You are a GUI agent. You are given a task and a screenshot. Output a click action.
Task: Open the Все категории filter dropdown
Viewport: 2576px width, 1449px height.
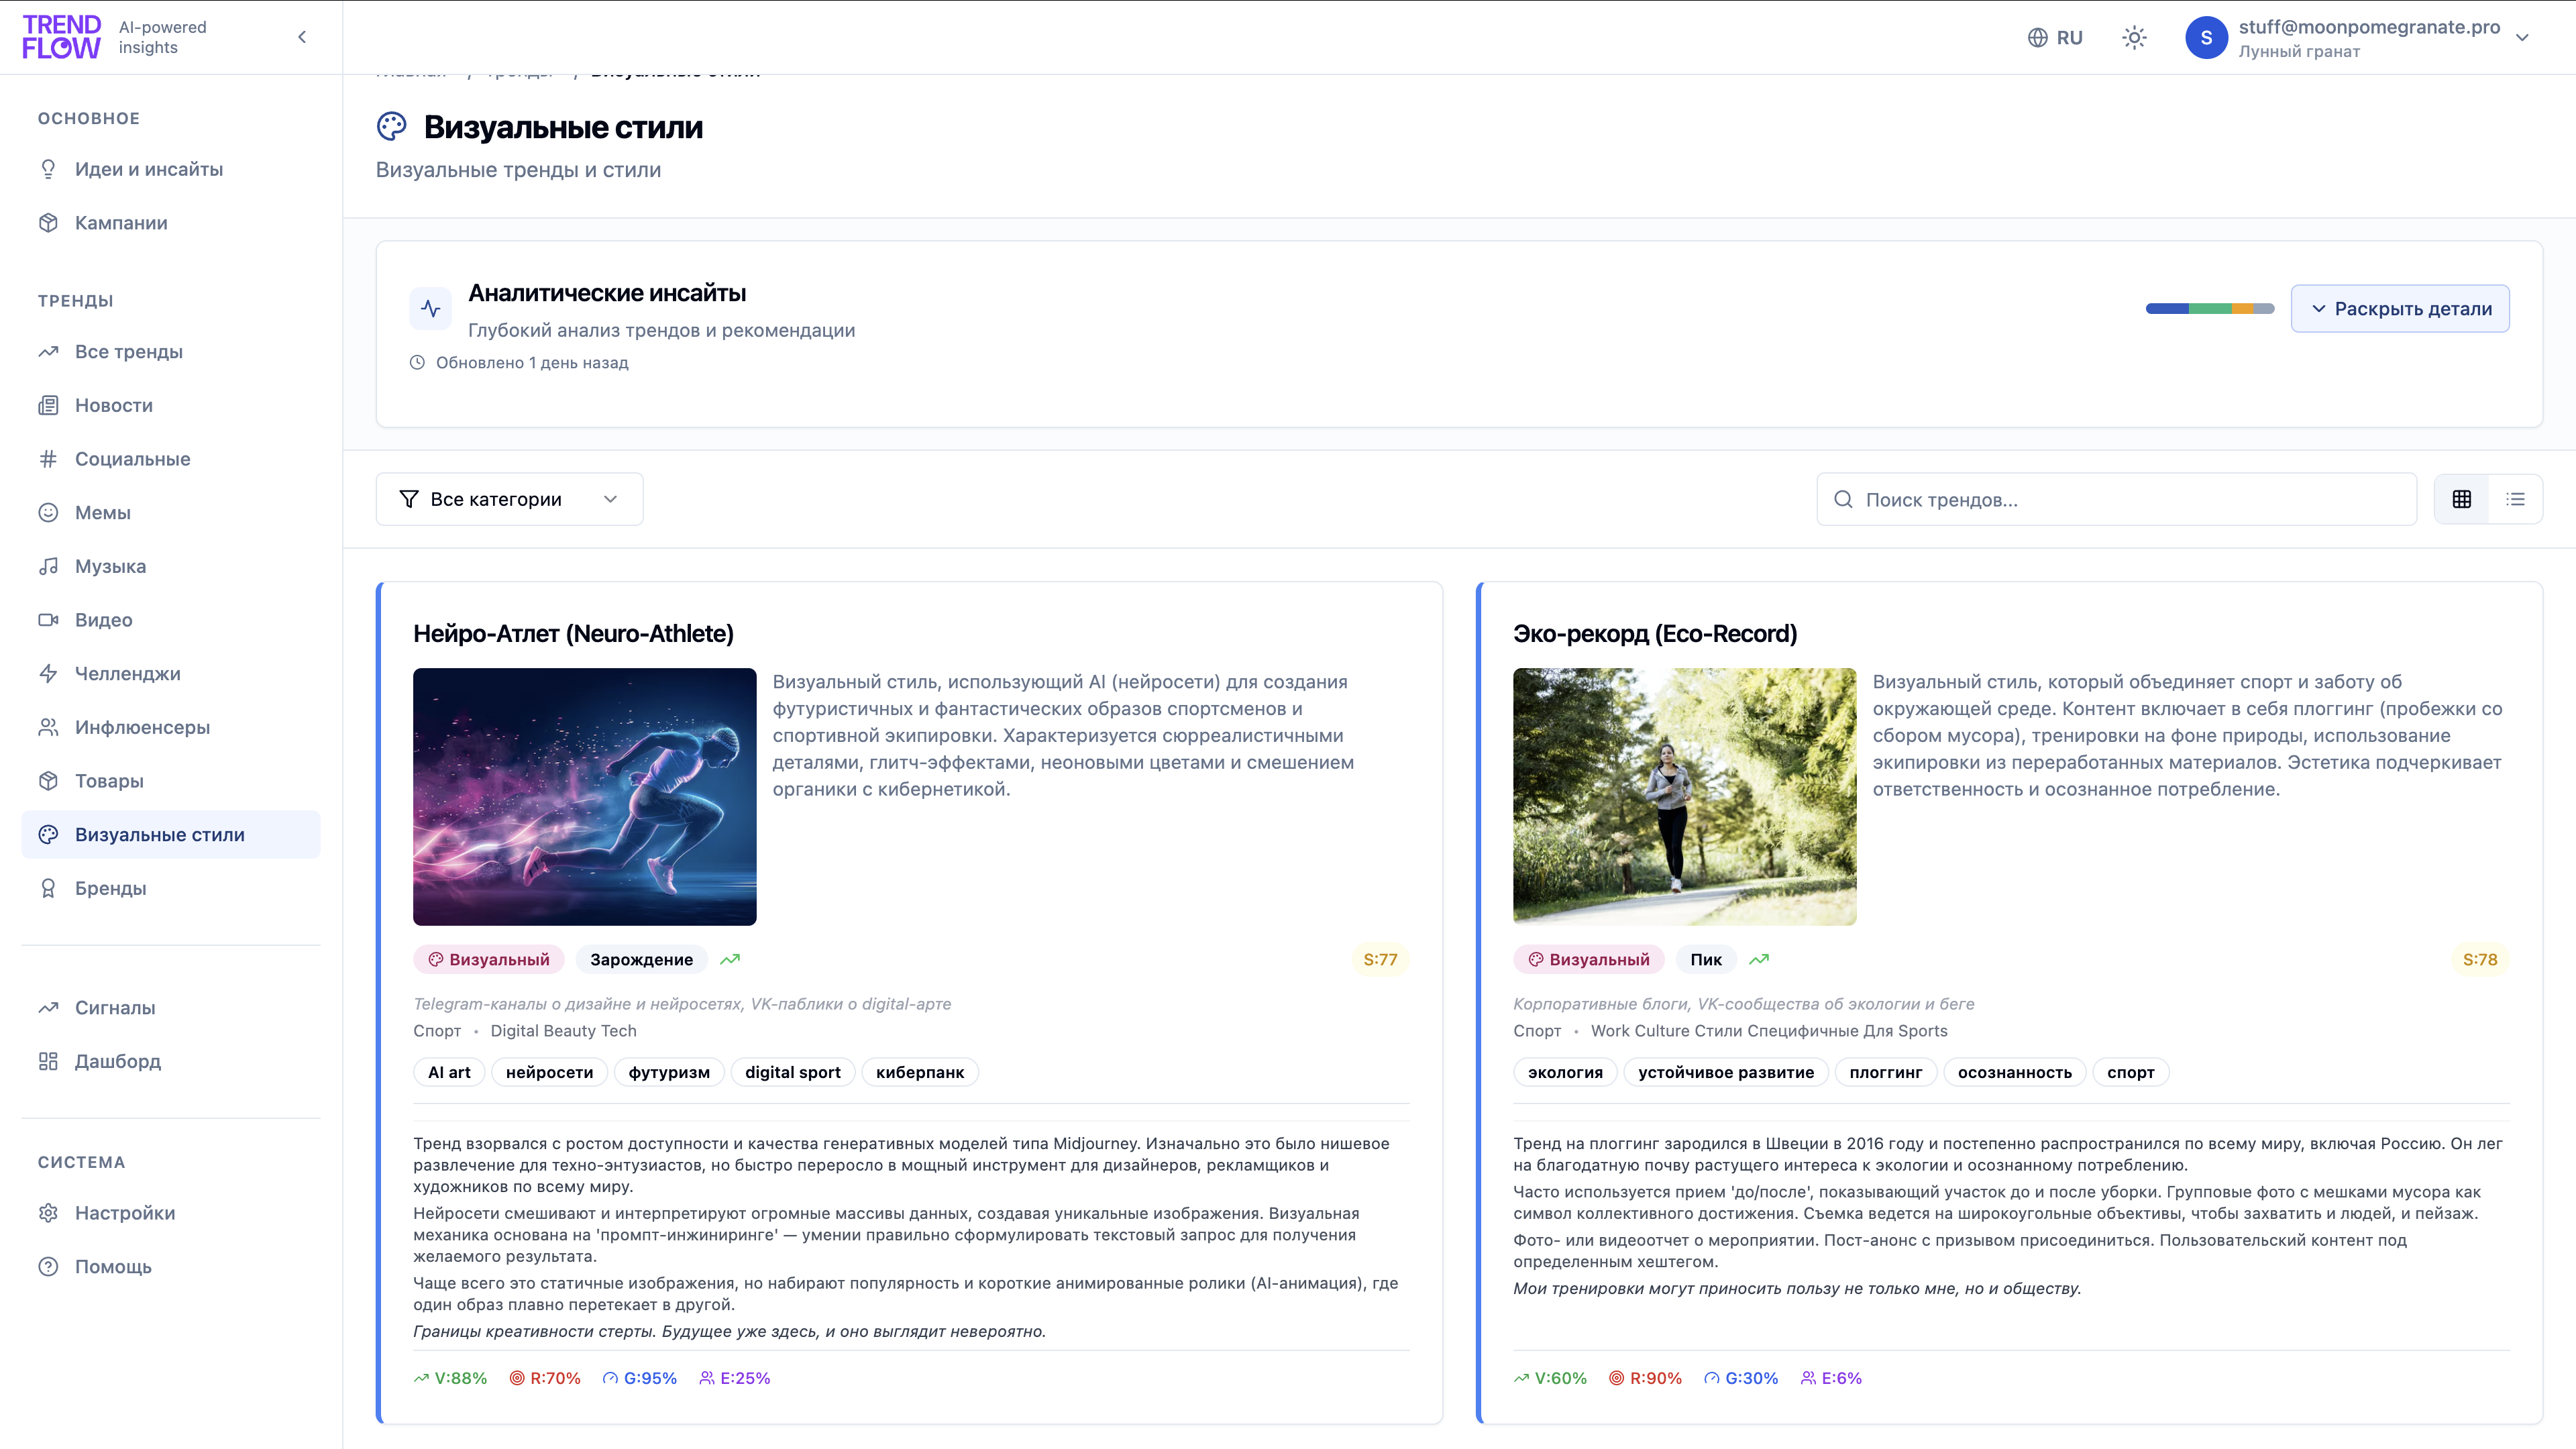coord(509,499)
